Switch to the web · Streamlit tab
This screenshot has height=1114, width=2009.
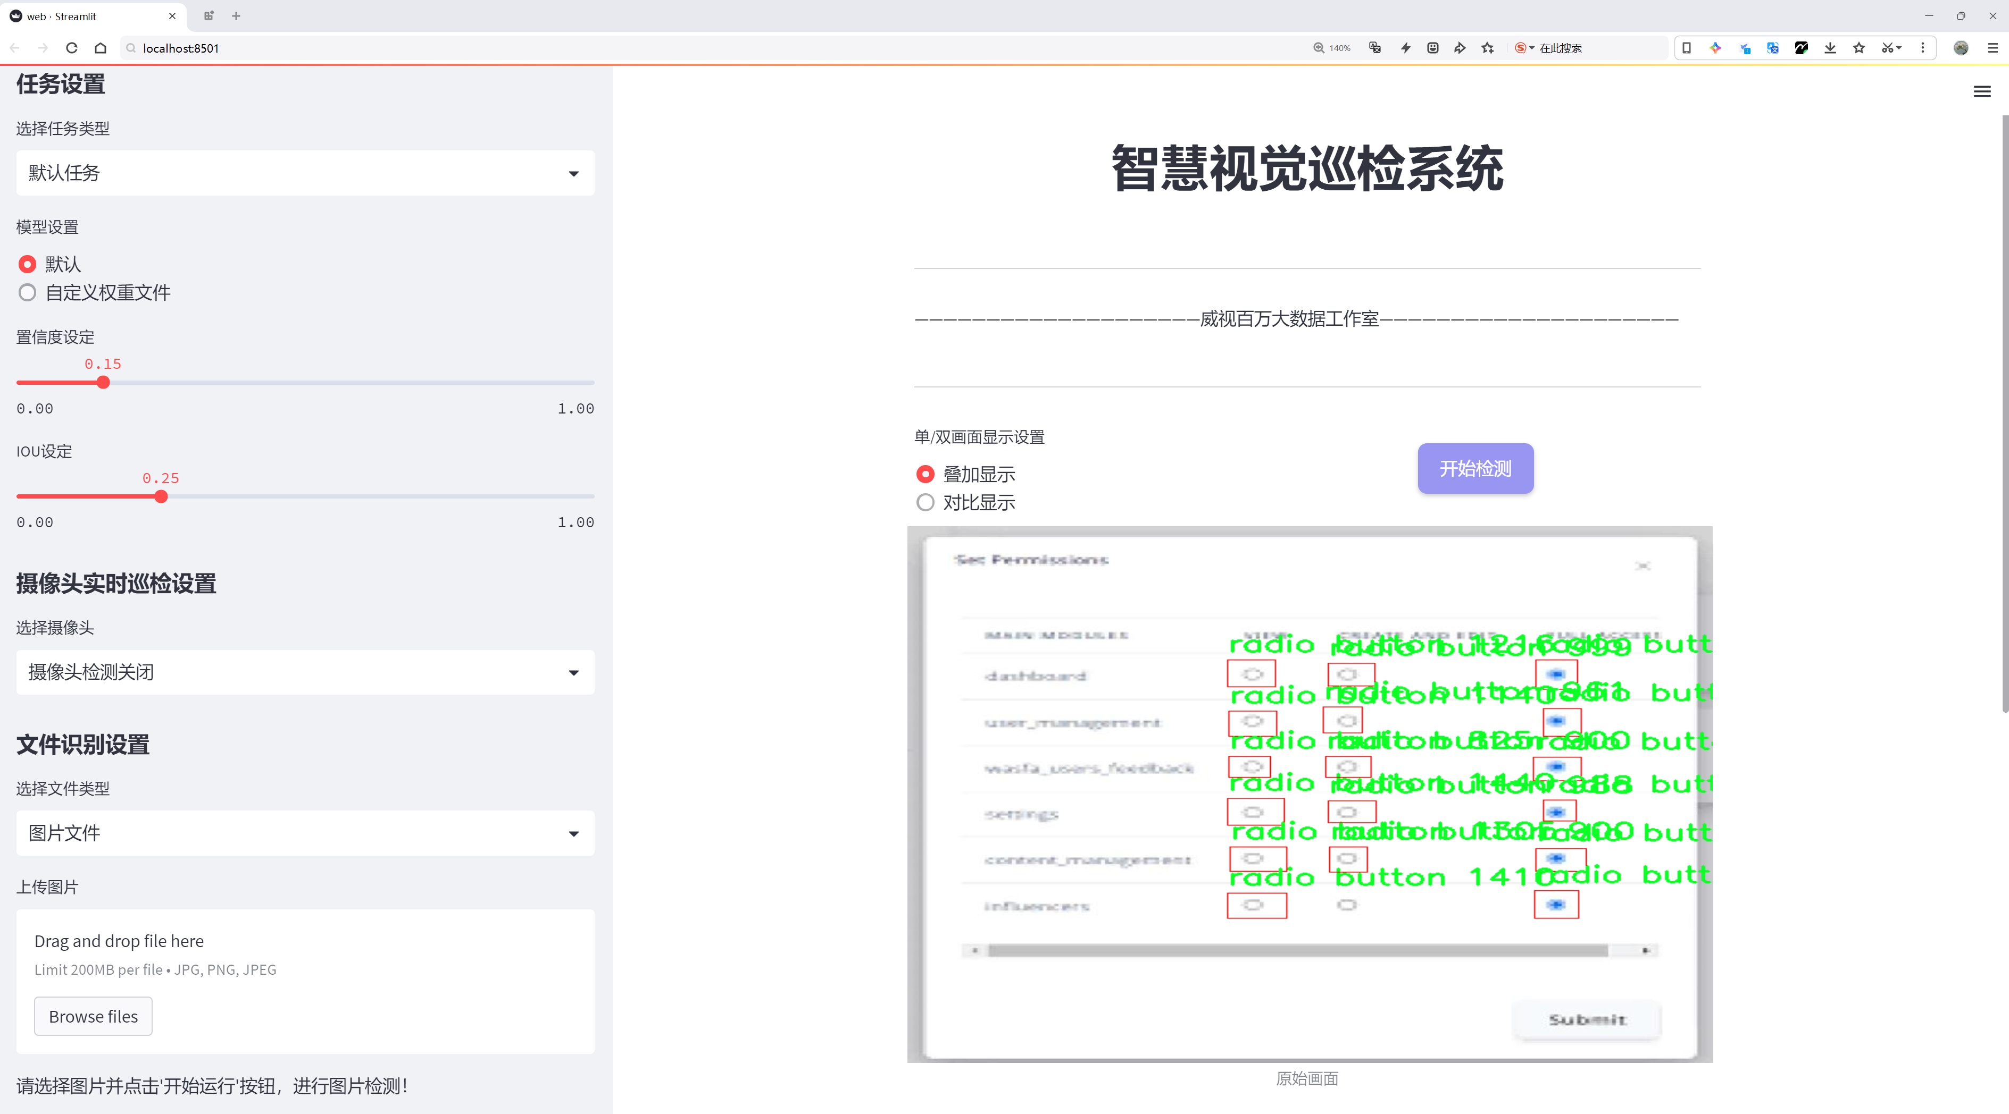pyautogui.click(x=86, y=15)
